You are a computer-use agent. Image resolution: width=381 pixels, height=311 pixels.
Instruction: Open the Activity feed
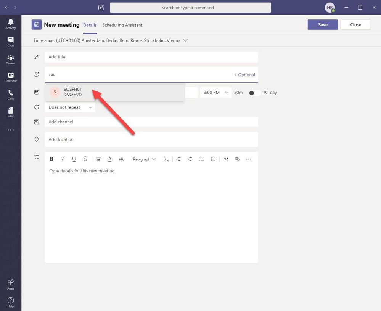[11, 24]
